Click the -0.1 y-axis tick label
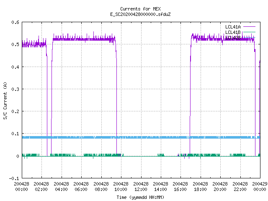 click(14, 178)
